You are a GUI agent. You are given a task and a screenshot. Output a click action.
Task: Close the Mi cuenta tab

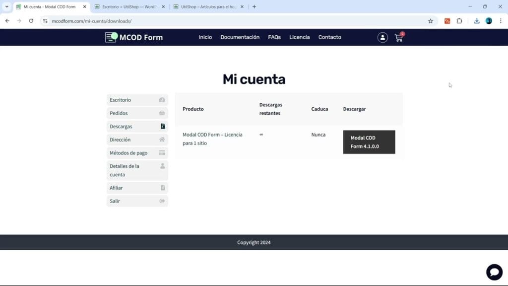point(84,6)
